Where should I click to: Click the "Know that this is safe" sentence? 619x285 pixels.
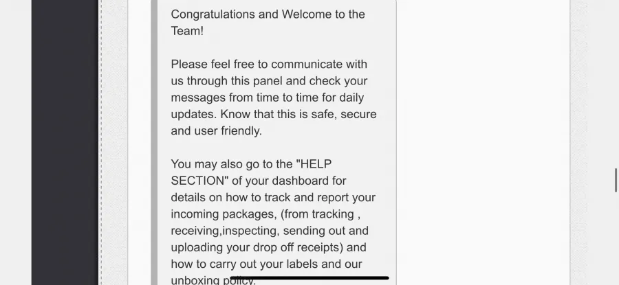point(298,114)
